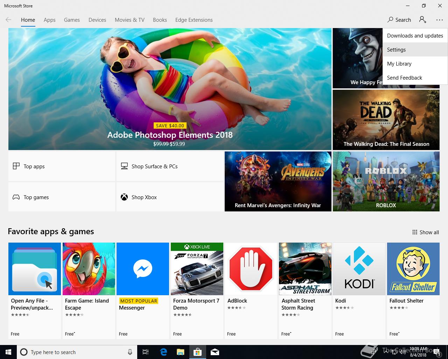Click the back arrow icon
The height and width of the screenshot is (359, 448).
[x=8, y=20]
